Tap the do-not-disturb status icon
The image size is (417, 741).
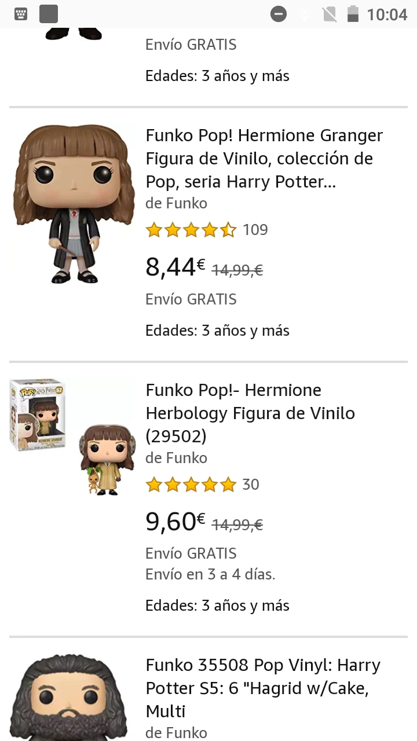coord(279,14)
